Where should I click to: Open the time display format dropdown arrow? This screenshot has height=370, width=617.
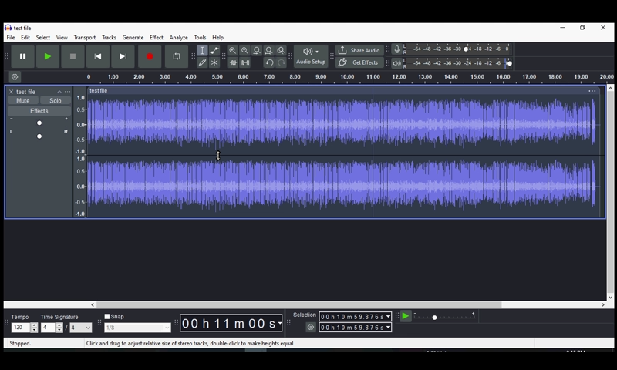click(280, 323)
